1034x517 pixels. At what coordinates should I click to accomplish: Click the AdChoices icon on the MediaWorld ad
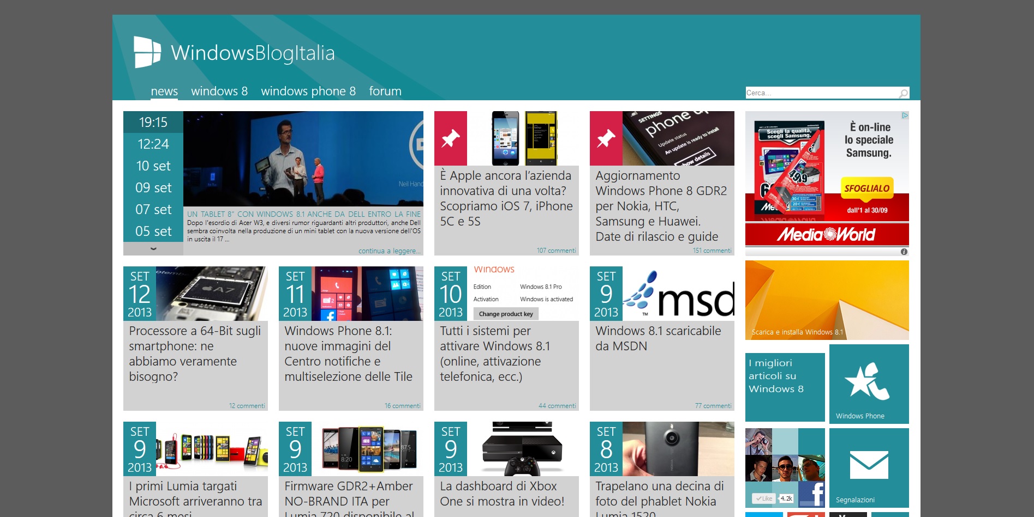click(x=905, y=115)
